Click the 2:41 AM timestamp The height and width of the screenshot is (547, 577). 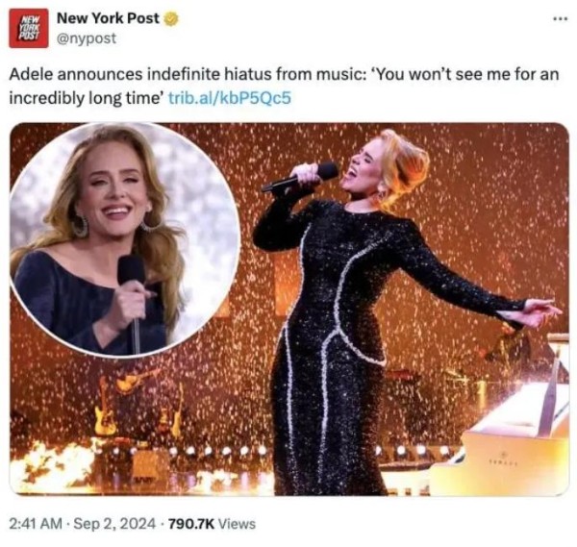point(36,524)
